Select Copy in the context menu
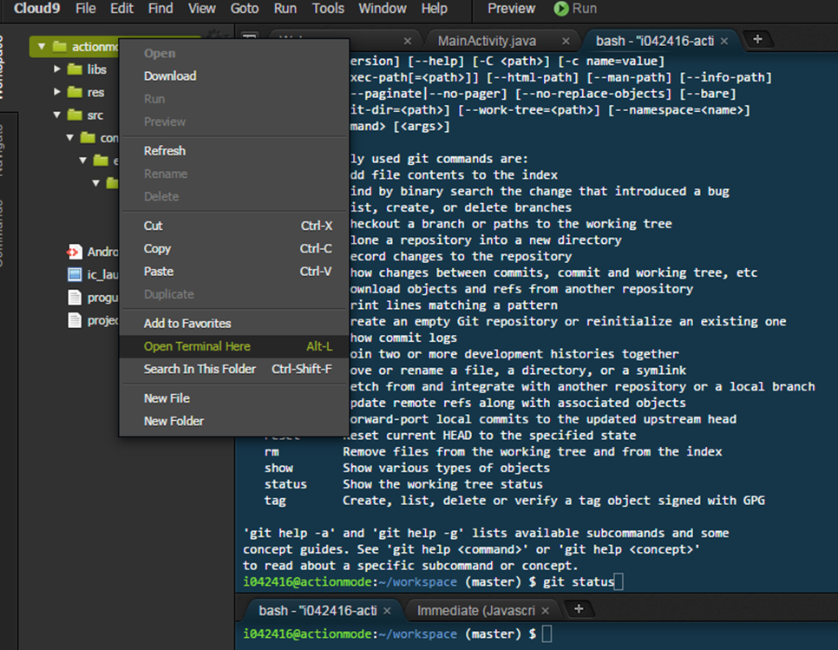The image size is (838, 650). pyautogui.click(x=234, y=248)
